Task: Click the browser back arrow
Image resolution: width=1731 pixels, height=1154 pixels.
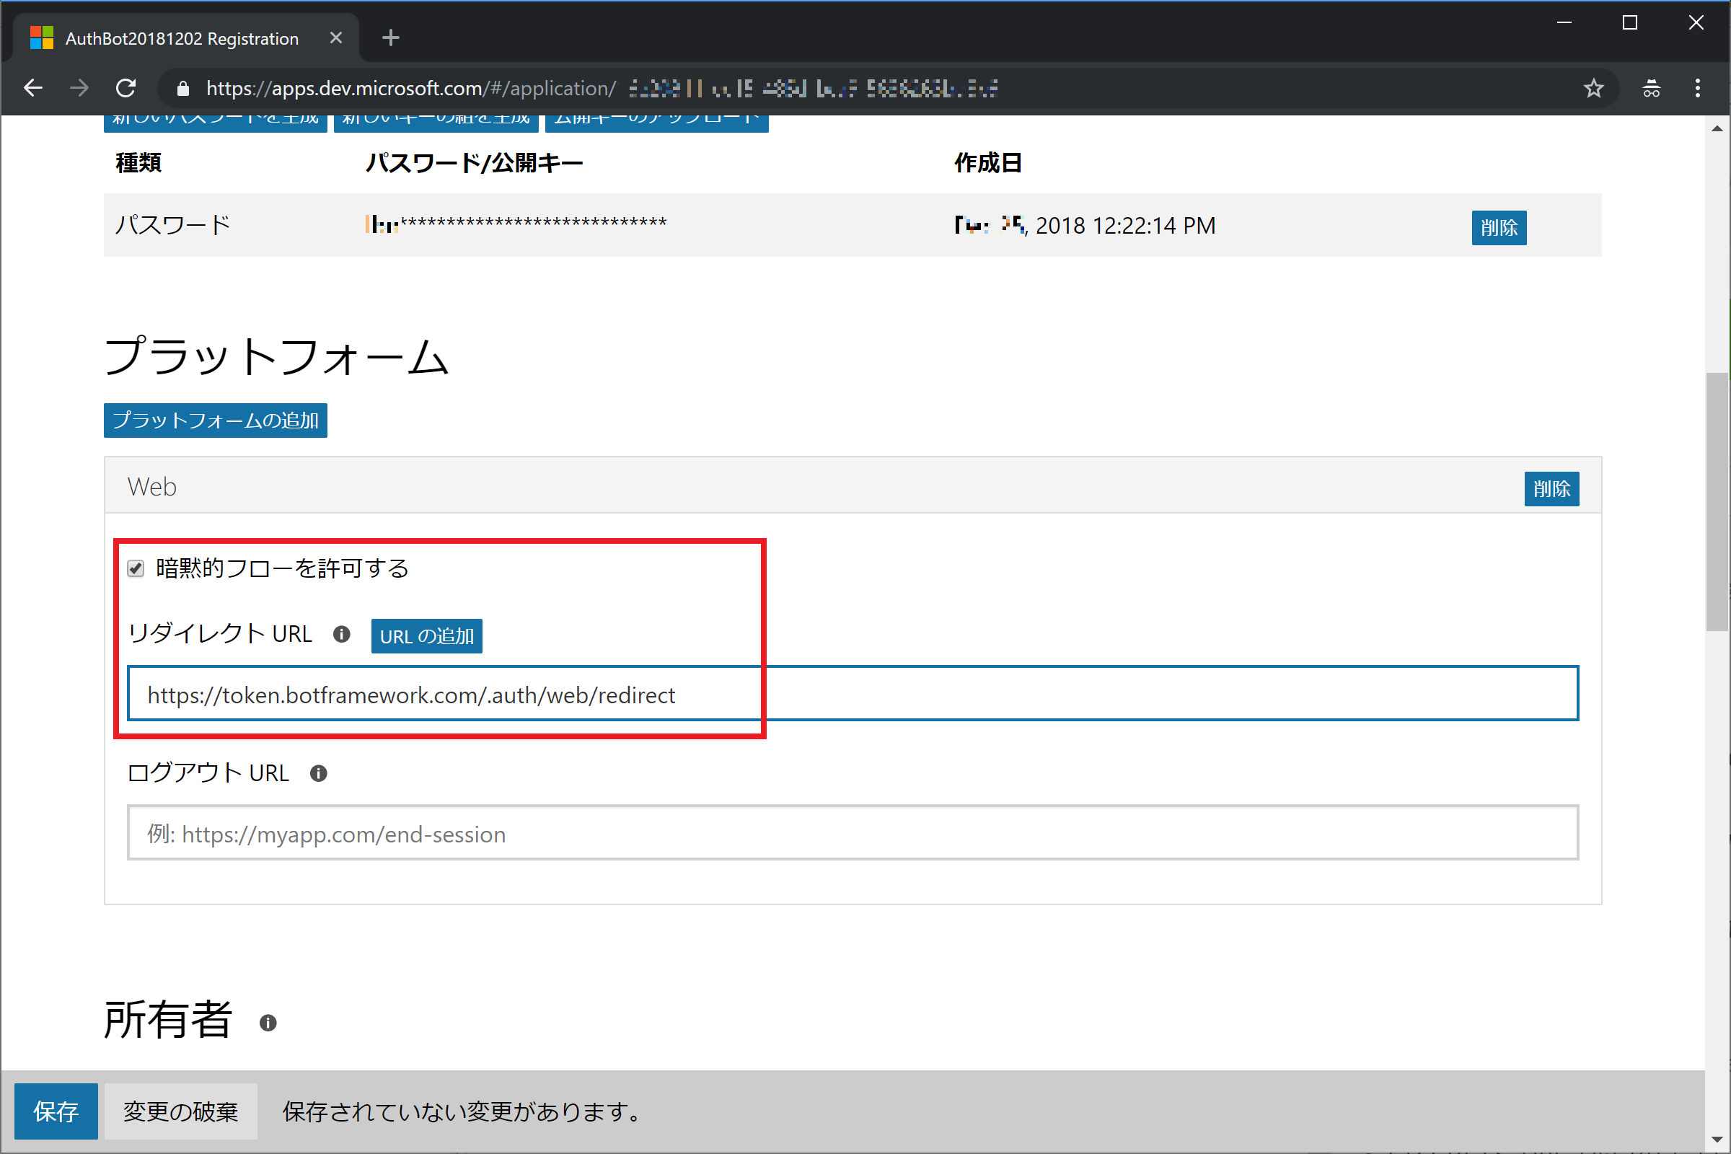Action: click(x=34, y=88)
